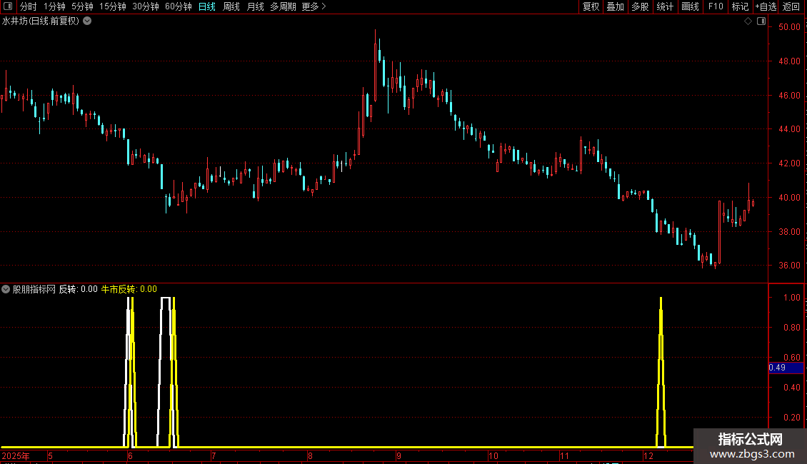Screen dimensions: 807x464
Task: Select the 5分钟 period tab
Action: pos(82,6)
